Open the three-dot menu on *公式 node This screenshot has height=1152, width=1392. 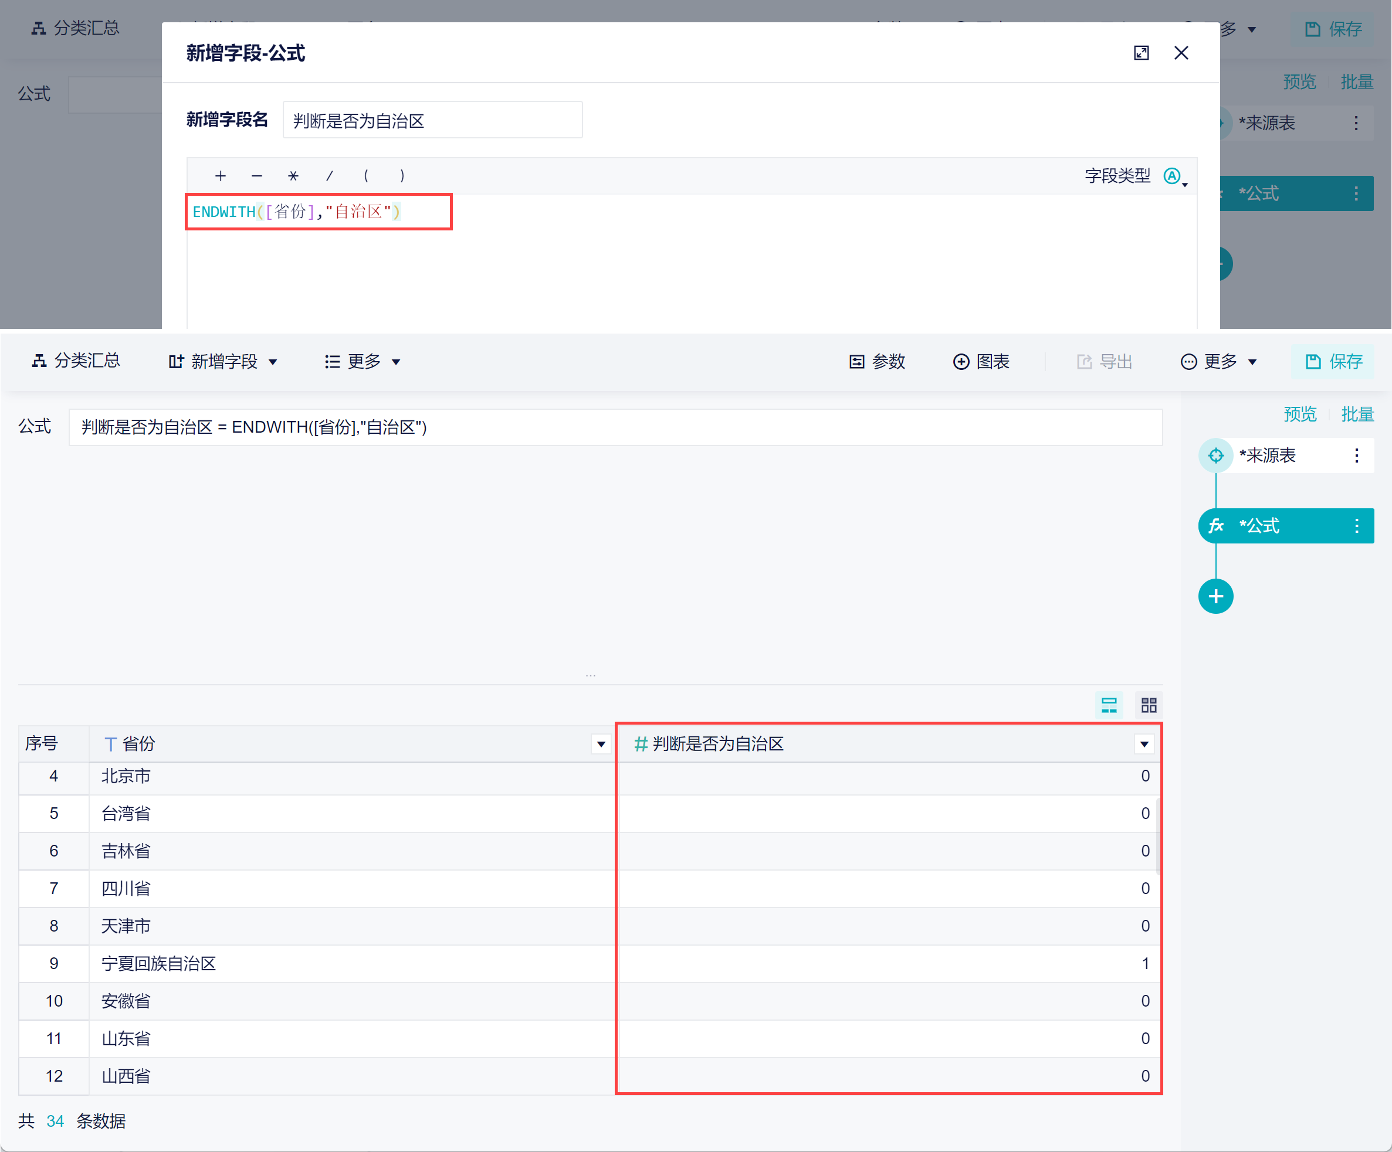point(1356,525)
